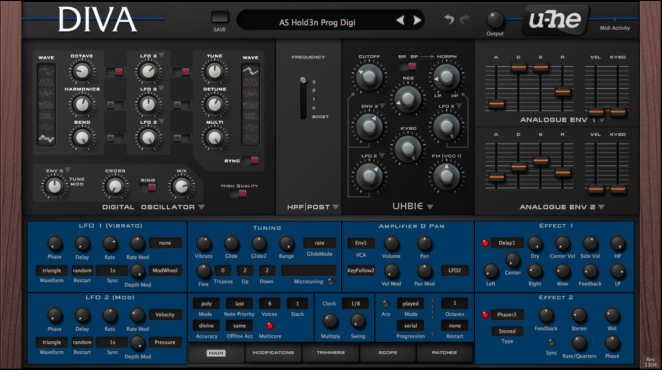Click the Microtuning file field
This screenshot has height=370, width=662.
[308, 270]
